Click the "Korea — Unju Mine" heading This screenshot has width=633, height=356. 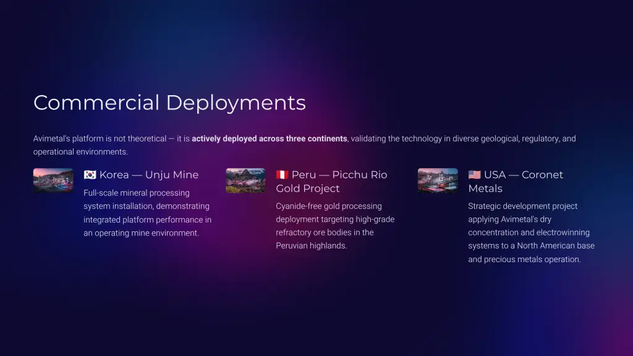tap(148, 175)
